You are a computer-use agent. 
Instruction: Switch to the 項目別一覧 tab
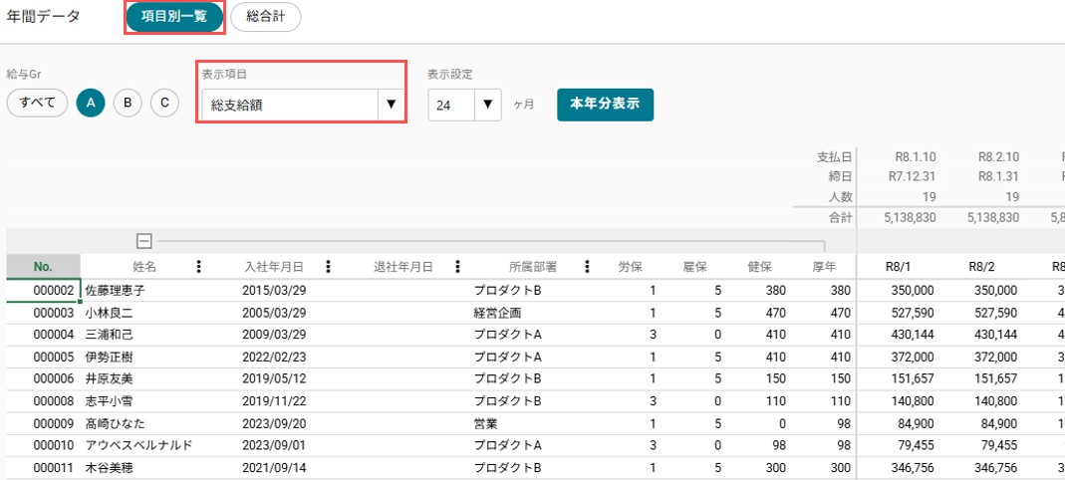(174, 17)
